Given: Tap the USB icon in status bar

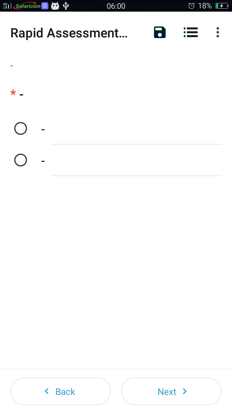Looking at the screenshot, I should coord(66,6).
